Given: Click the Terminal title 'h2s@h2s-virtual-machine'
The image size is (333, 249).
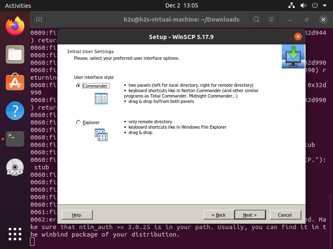Looking at the screenshot, I should click(181, 20).
